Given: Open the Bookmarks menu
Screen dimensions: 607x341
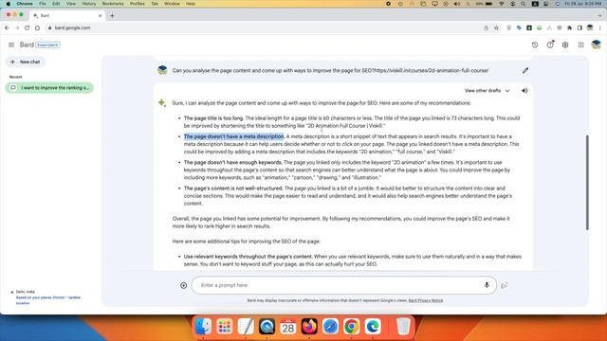Looking at the screenshot, I should coord(113,4).
